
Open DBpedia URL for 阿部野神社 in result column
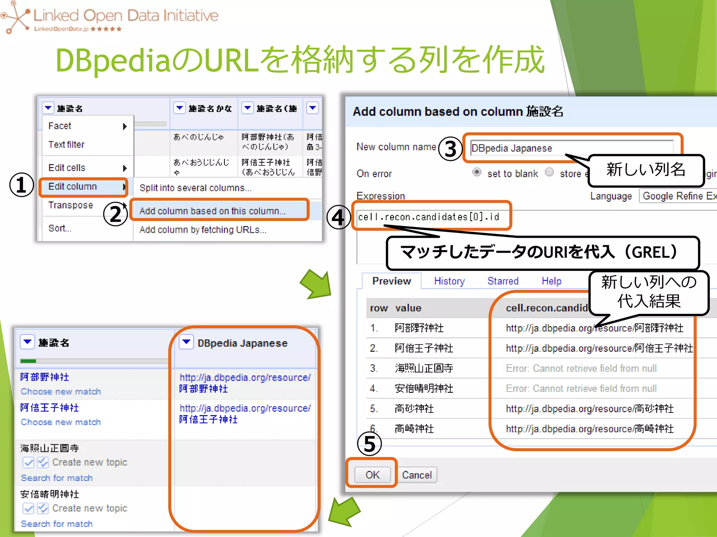[x=245, y=383]
